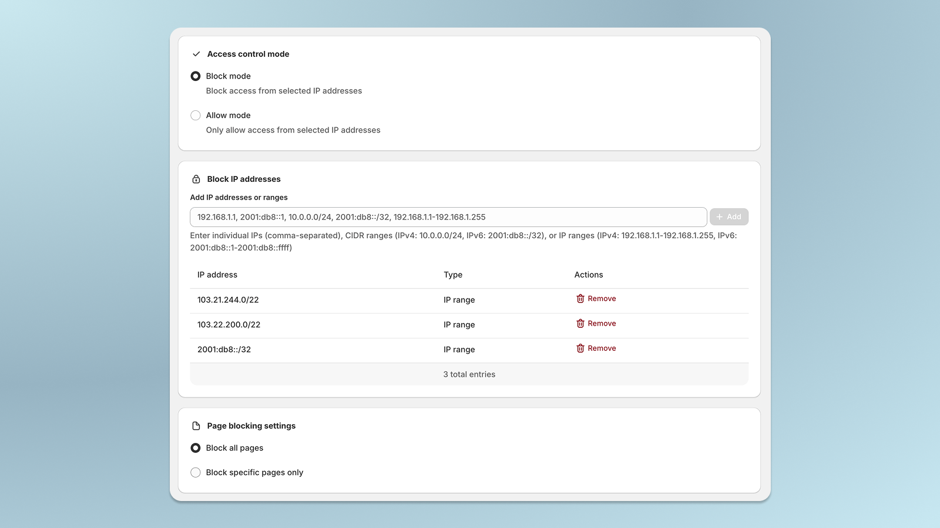Click Block access from selected IP addresses text

(284, 91)
